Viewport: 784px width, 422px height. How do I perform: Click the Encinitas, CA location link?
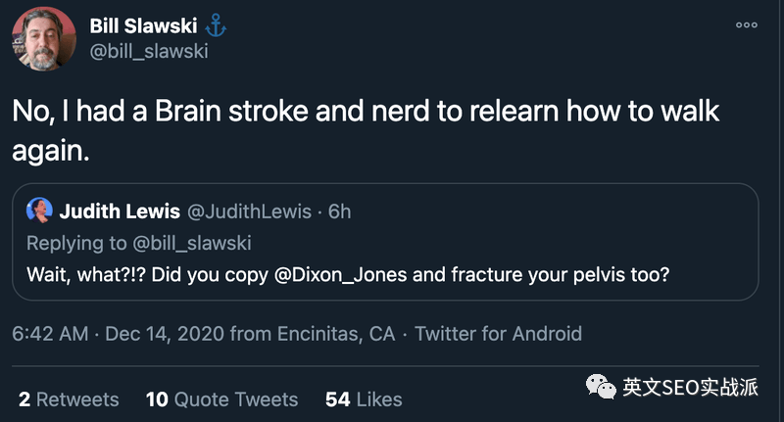336,334
